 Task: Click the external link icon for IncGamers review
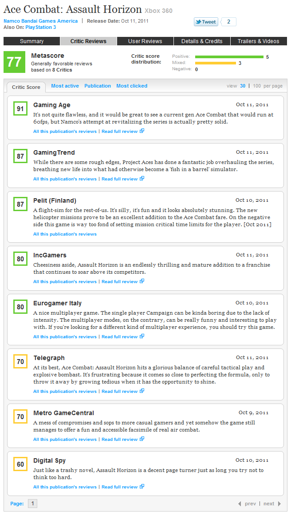142,281
